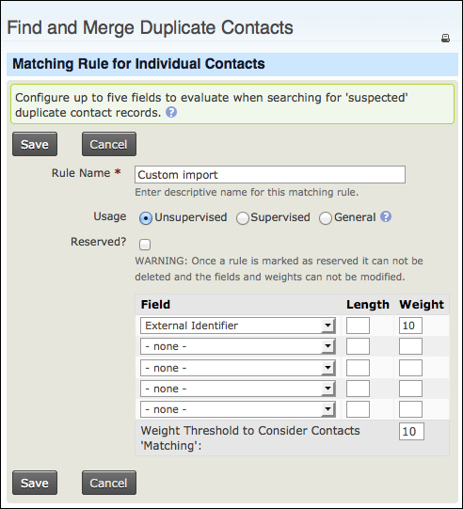The image size is (463, 509).
Task: Select the Unsupervised usage option
Action: point(146,218)
